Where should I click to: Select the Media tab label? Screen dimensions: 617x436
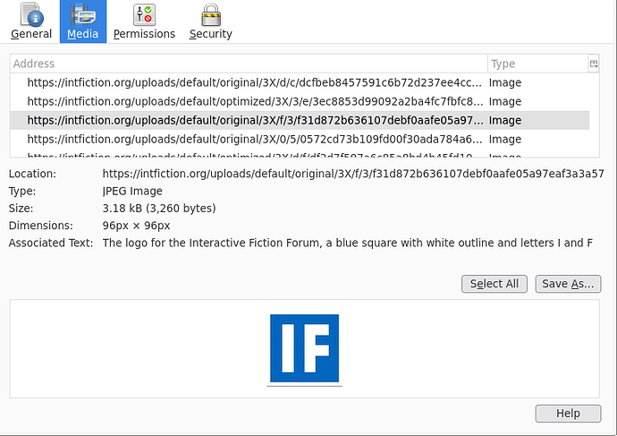click(82, 34)
